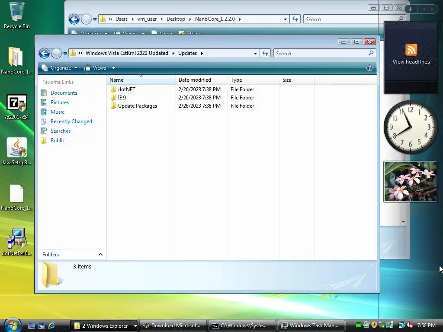Screen dimensions: 443x332
Task: Expand the Folders pane
Action: coord(72,254)
